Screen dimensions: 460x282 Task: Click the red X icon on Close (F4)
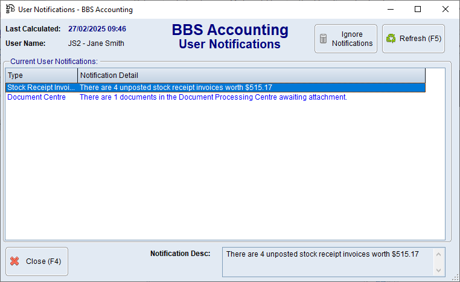14,261
